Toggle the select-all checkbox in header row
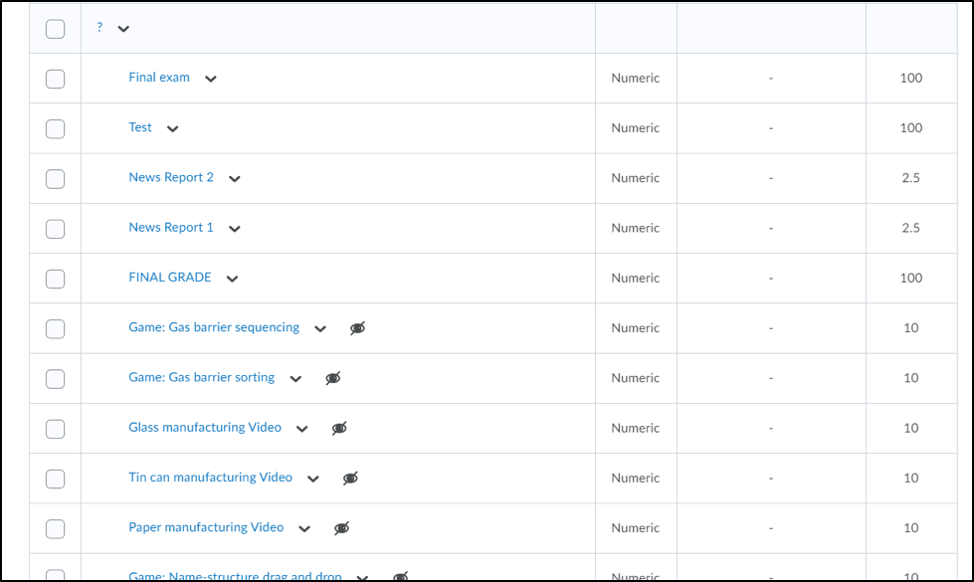The height and width of the screenshot is (582, 974). (x=56, y=29)
